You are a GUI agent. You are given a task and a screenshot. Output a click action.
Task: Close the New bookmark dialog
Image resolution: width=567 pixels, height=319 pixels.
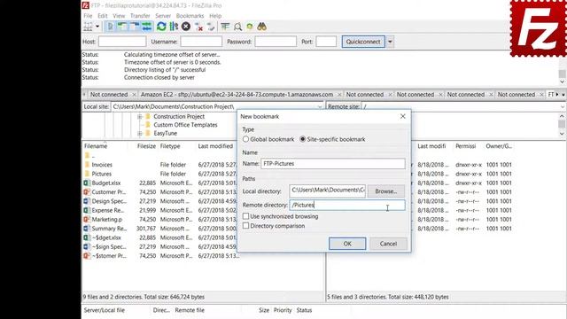[403, 116]
